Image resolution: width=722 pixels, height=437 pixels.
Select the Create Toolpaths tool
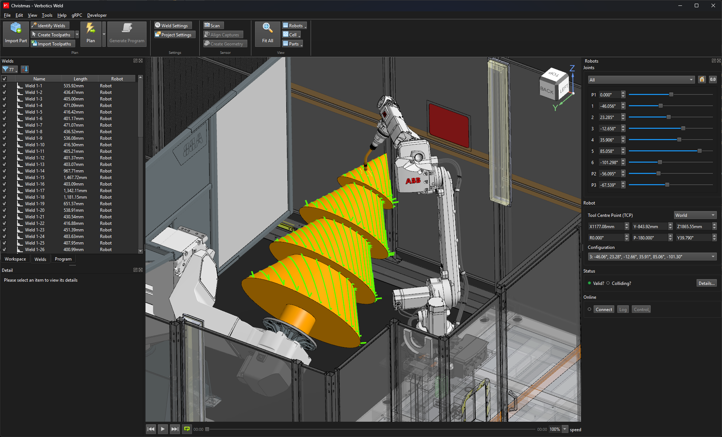tap(52, 35)
